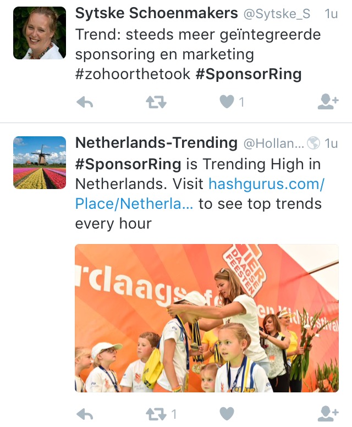Open Netherlands-Trending windmill avatar

(x=39, y=163)
